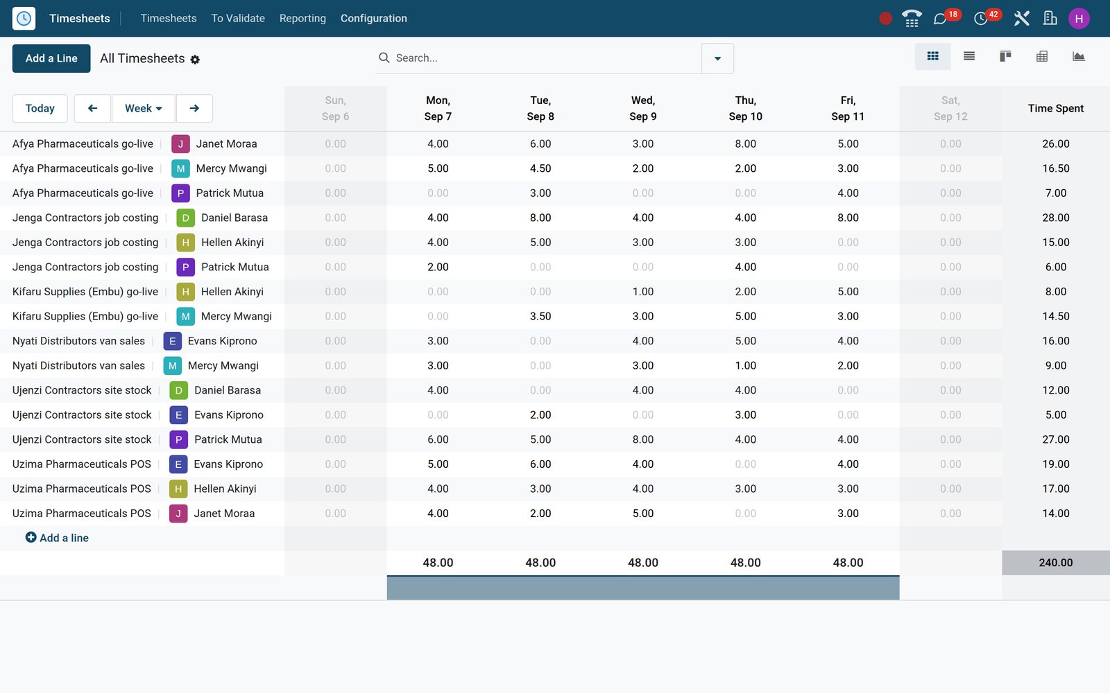Click the red recording indicator icon
Viewport: 1110px width, 693px height.
(885, 19)
